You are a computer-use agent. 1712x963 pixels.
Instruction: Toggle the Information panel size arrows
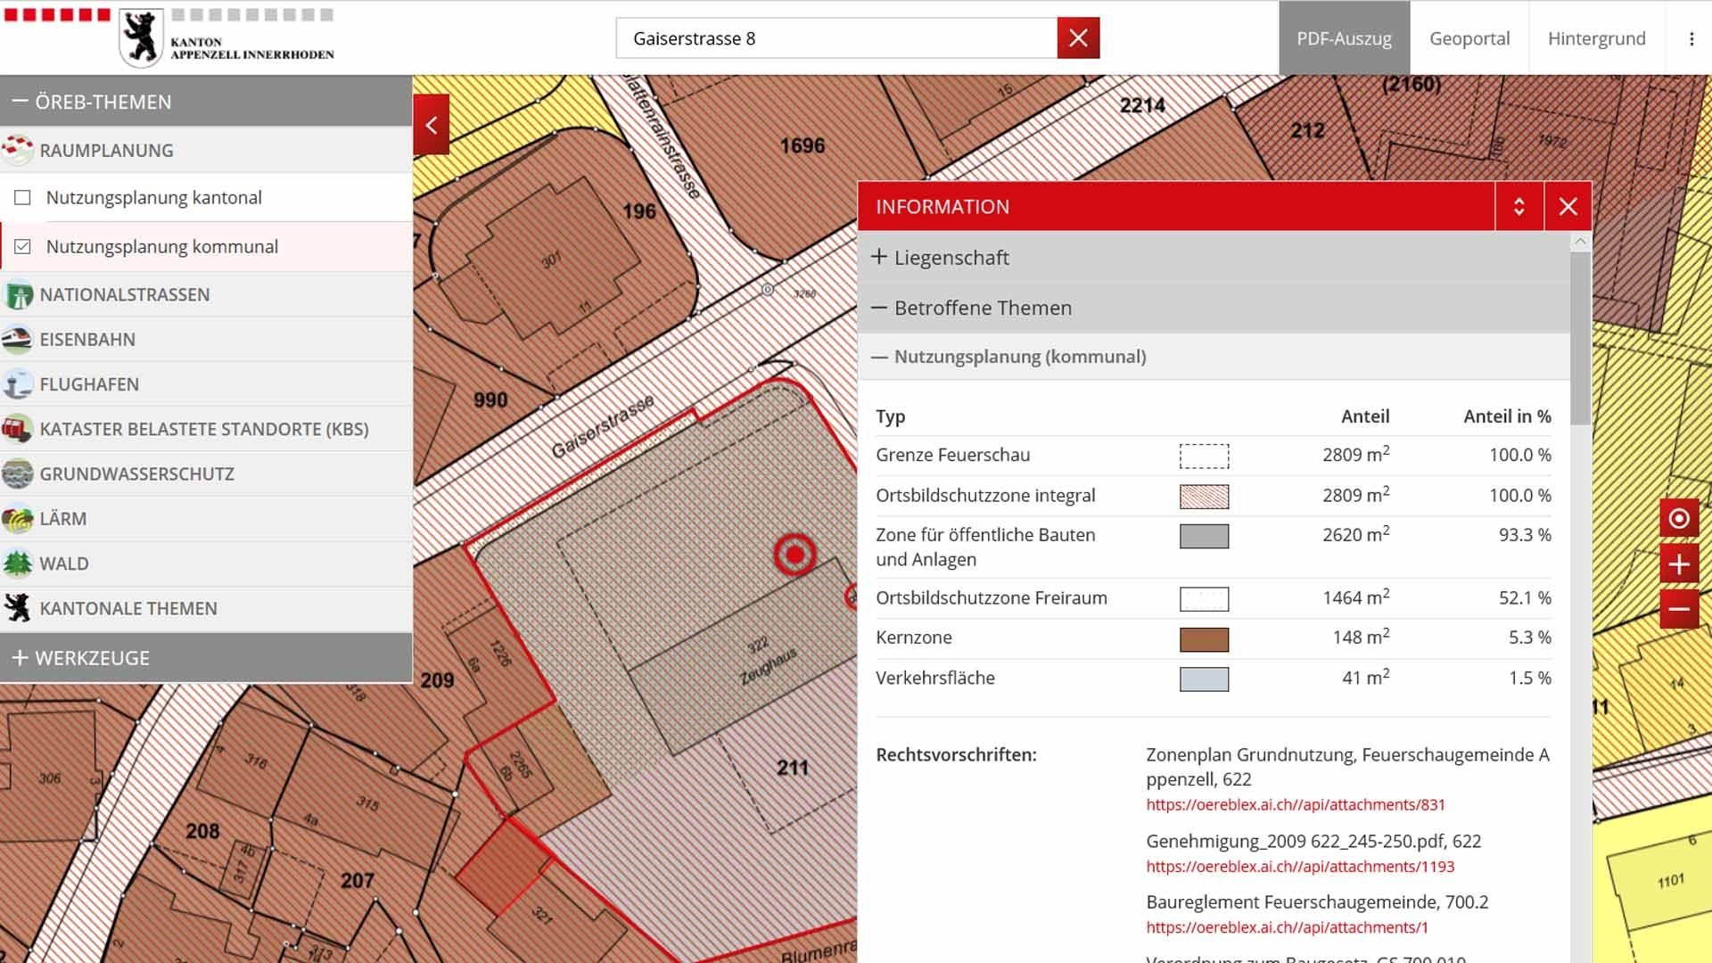[x=1519, y=207]
